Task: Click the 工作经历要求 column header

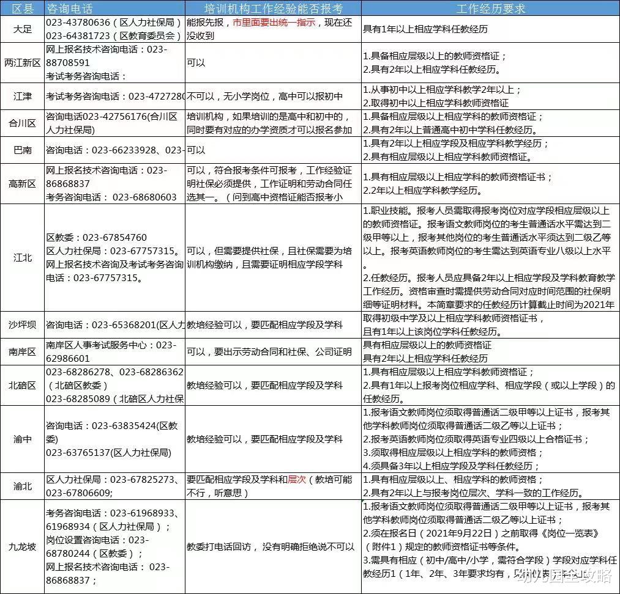Action: (490, 7)
